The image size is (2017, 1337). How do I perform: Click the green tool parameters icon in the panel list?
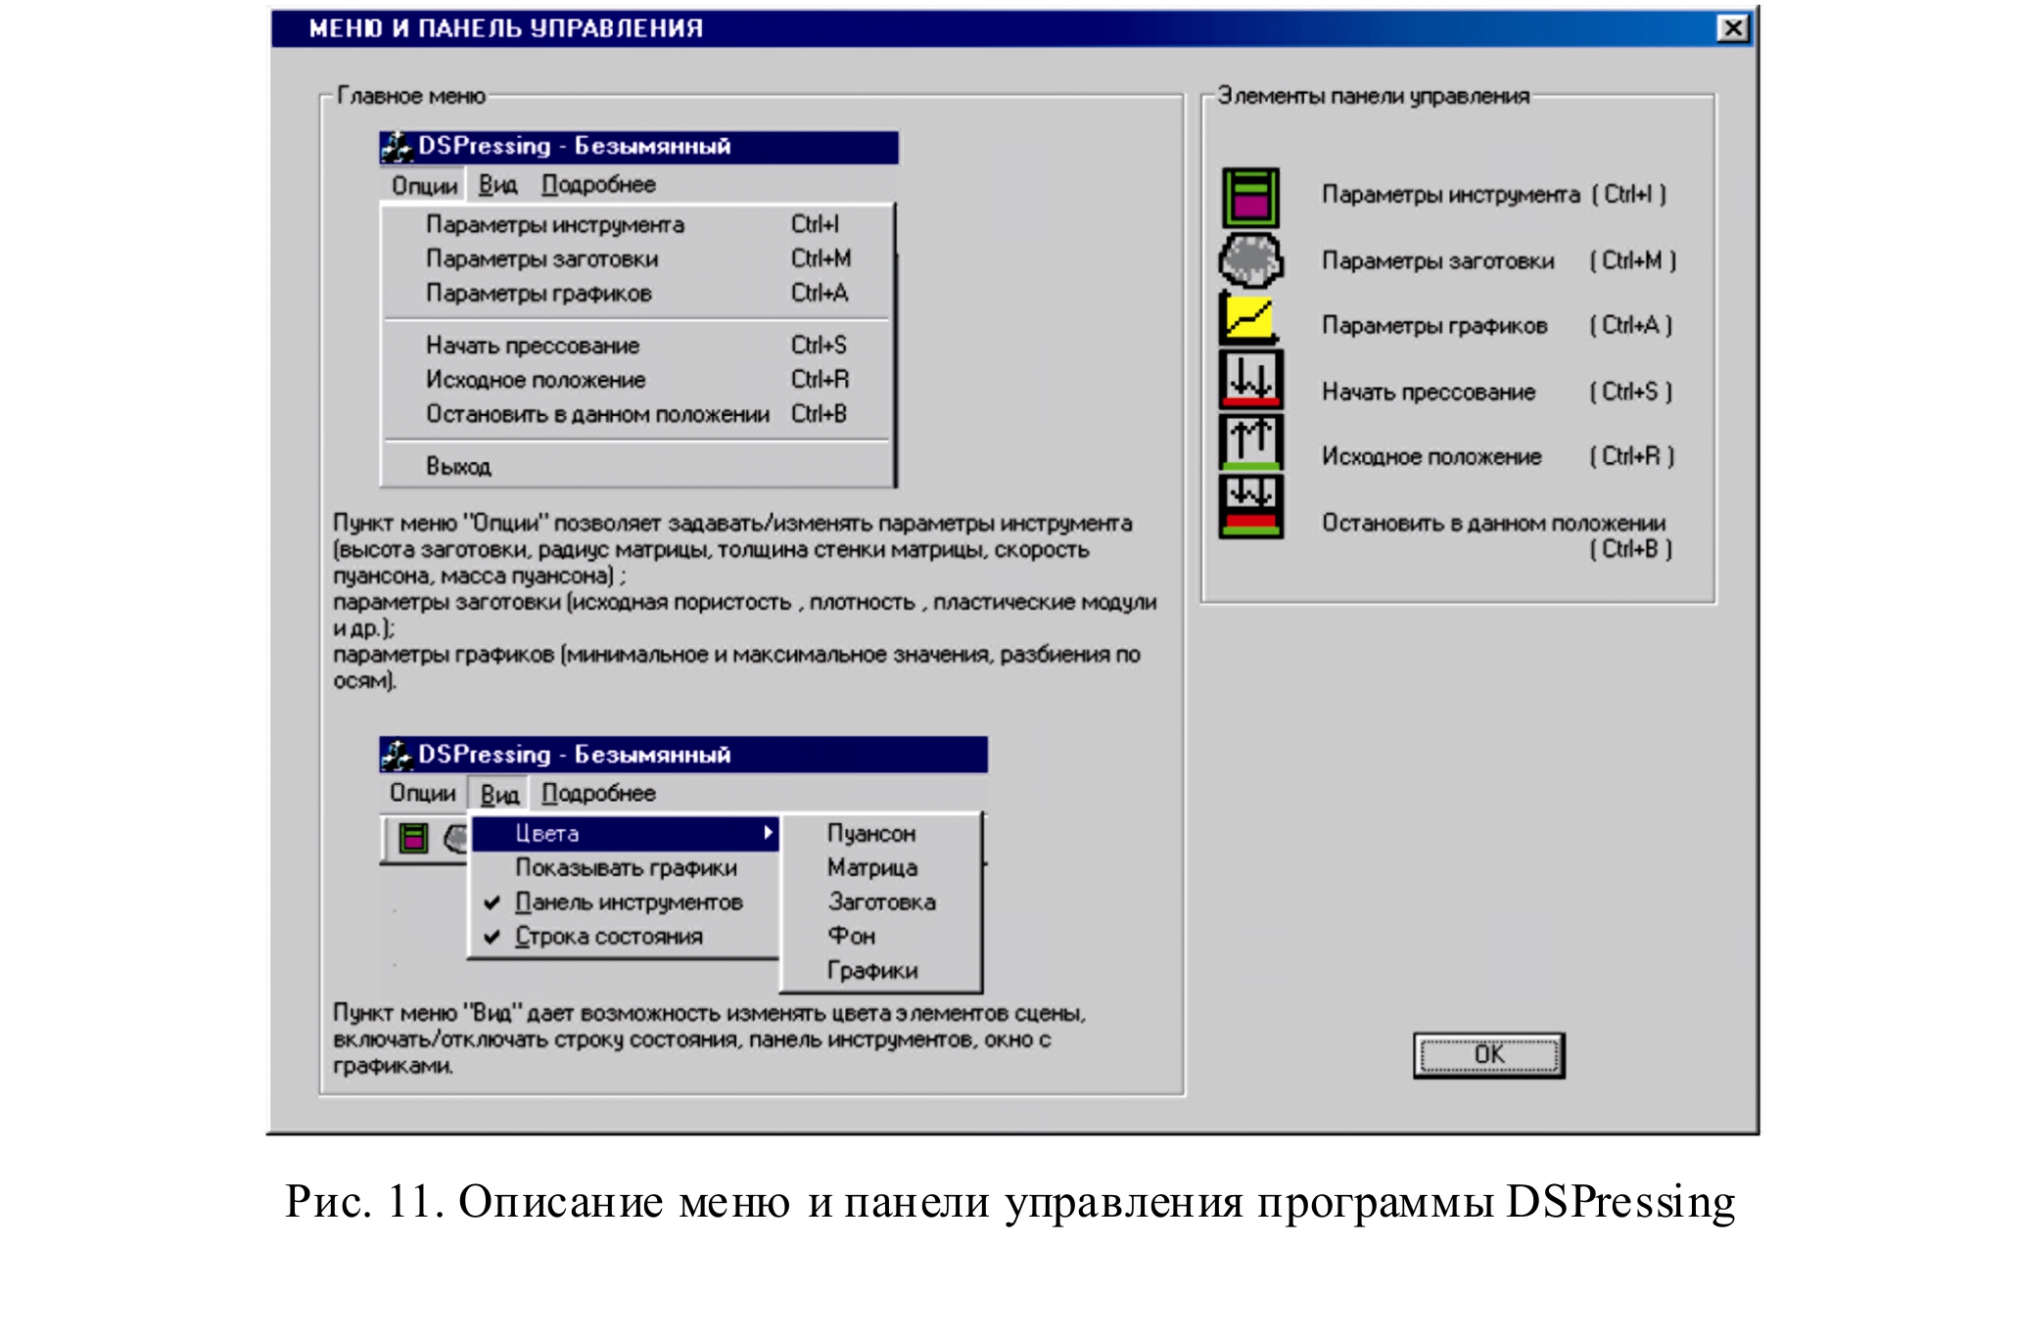1250,197
